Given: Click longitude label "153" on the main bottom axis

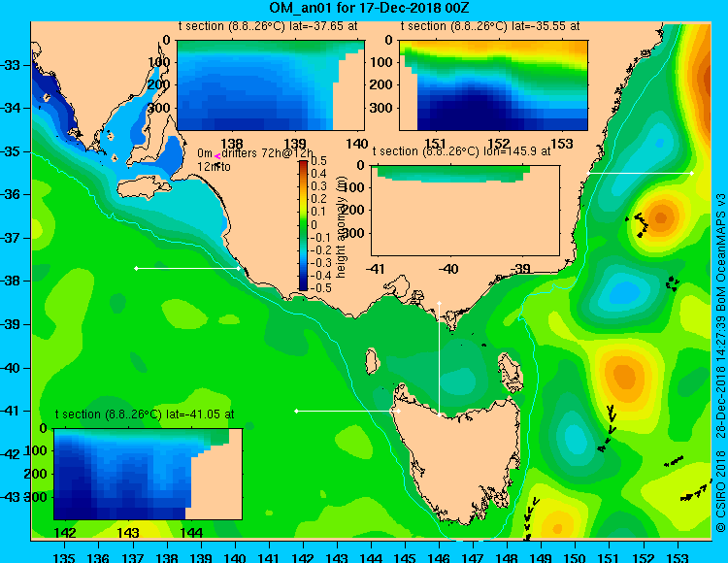Looking at the screenshot, I should click(x=677, y=557).
